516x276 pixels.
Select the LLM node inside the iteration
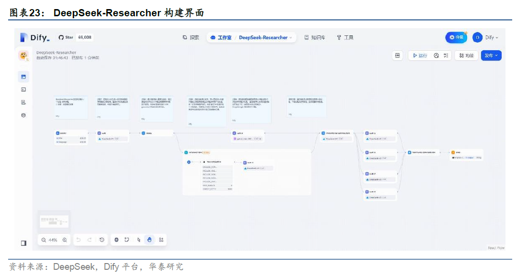point(258,166)
